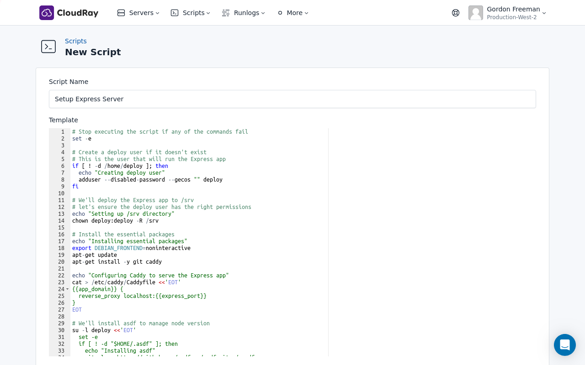This screenshot has width=585, height=365.
Task: Select the Servers stack icon in navbar
Action: pos(121,13)
